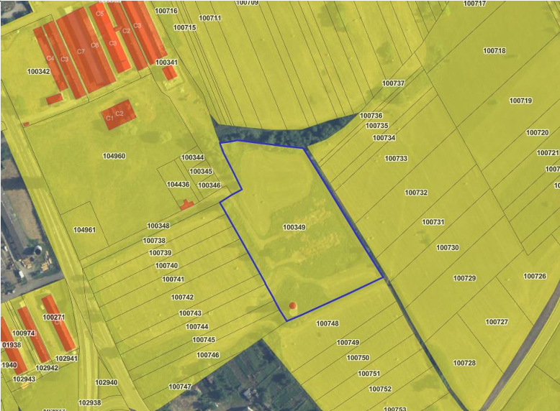Image resolution: width=560 pixels, height=411 pixels.
Task: Select parcel 100748 below the blue outline
Action: (x=327, y=323)
